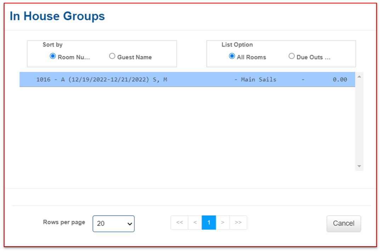Go to first page with << button

pyautogui.click(x=180, y=223)
